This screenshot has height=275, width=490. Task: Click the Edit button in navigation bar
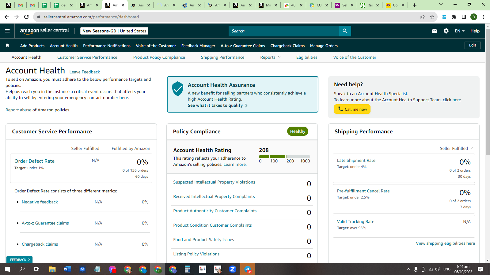473,45
